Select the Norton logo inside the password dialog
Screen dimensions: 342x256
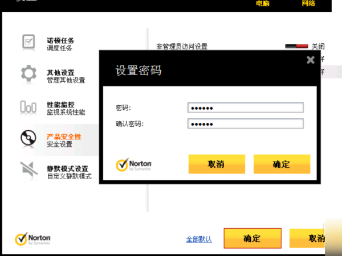[133, 165]
